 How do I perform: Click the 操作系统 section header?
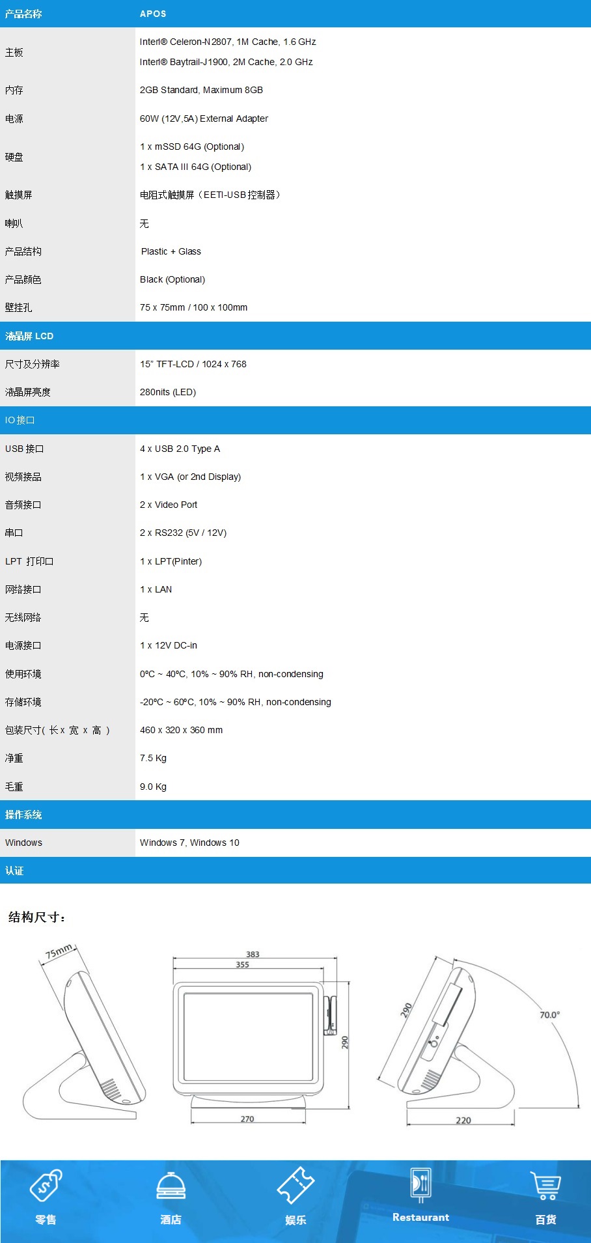tap(23, 815)
